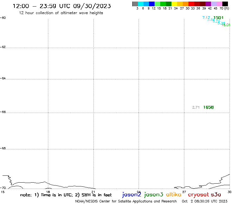
Task: Select the pure blue swatch in the color scale
Action: point(152,4)
